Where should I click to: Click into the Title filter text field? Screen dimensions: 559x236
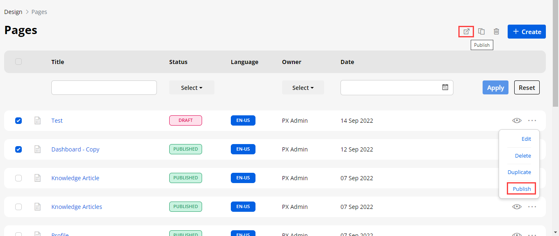coord(104,88)
